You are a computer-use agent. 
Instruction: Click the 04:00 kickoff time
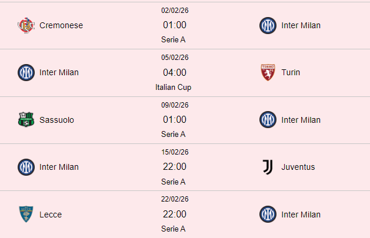(x=175, y=72)
